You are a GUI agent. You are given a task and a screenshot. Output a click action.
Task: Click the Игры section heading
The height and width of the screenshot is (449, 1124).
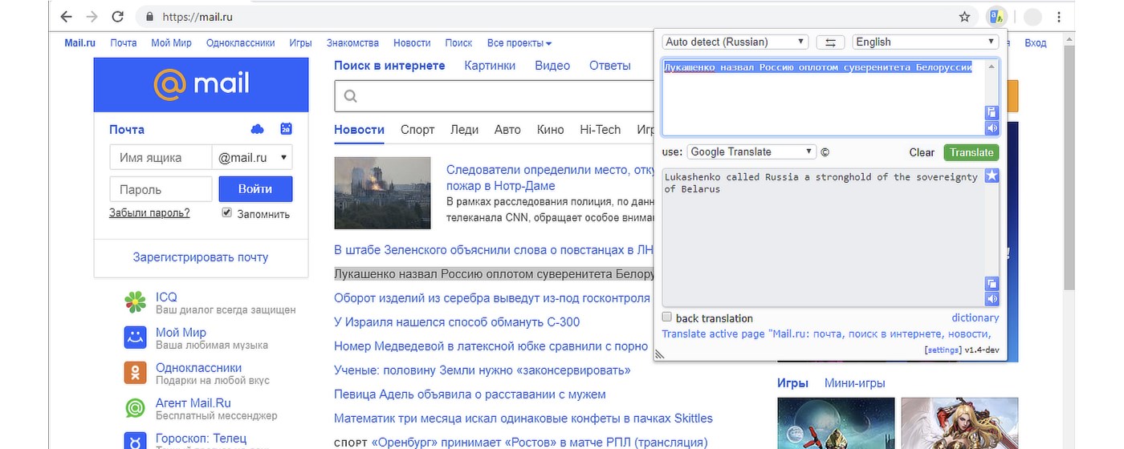[x=792, y=383]
